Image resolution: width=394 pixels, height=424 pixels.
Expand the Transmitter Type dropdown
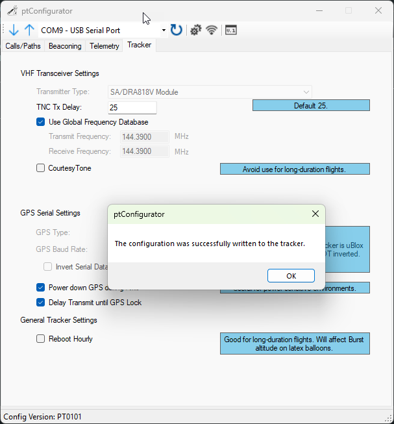tap(306, 92)
